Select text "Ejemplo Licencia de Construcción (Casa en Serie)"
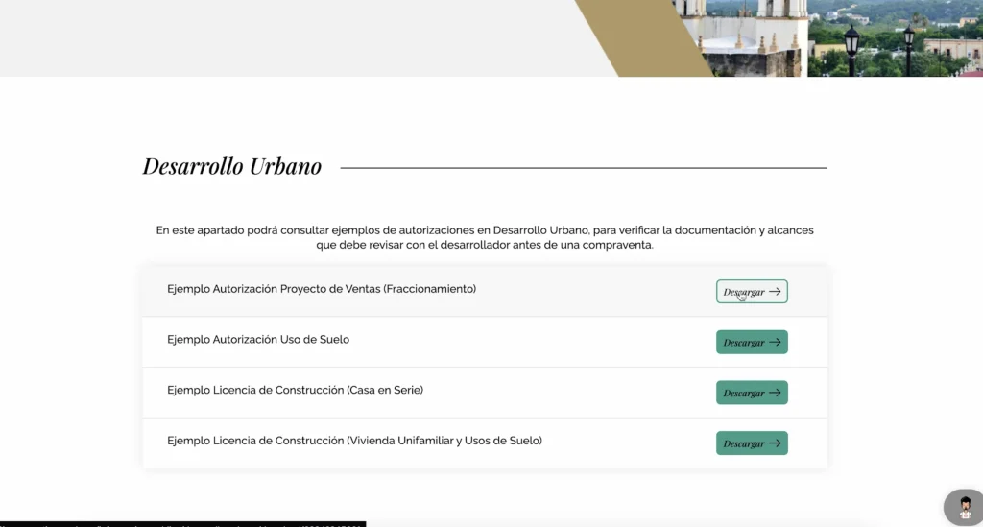The height and width of the screenshot is (527, 983). click(296, 390)
